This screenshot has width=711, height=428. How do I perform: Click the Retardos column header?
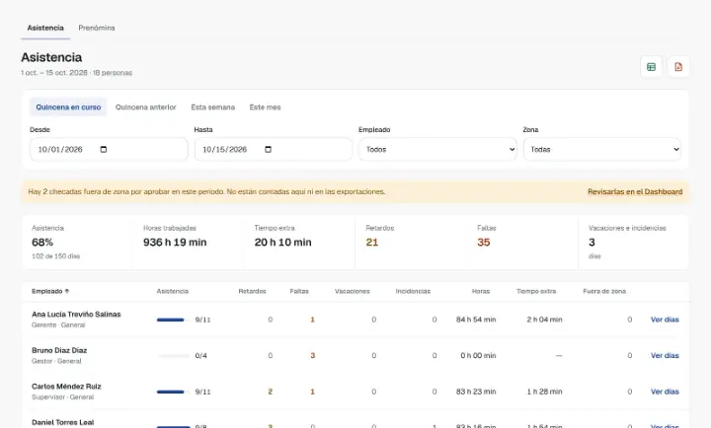(252, 291)
